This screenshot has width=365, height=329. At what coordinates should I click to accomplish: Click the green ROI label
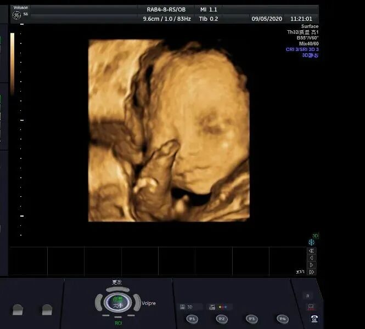(x=118, y=323)
